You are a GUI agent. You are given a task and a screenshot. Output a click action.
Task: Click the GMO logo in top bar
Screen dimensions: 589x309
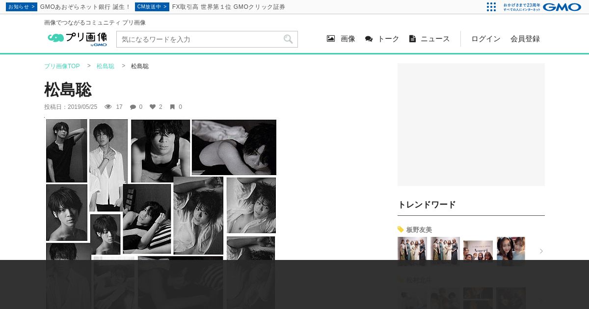tap(562, 7)
